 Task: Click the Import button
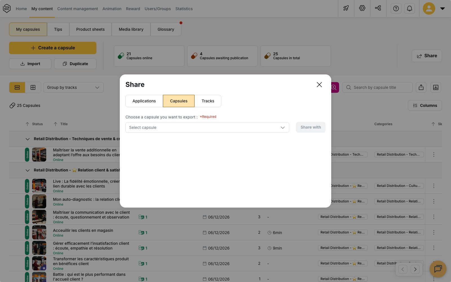point(30,64)
